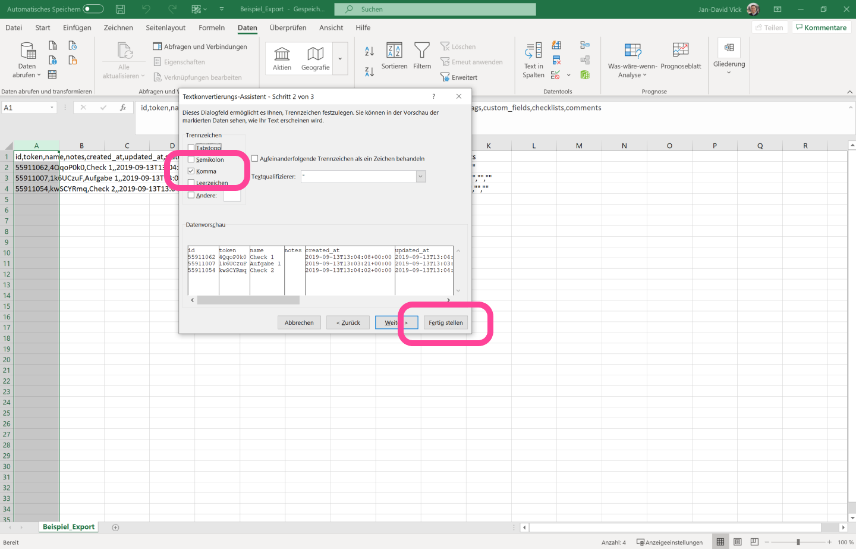856x549 pixels.
Task: Click the help question mark in dialog
Action: tap(433, 96)
